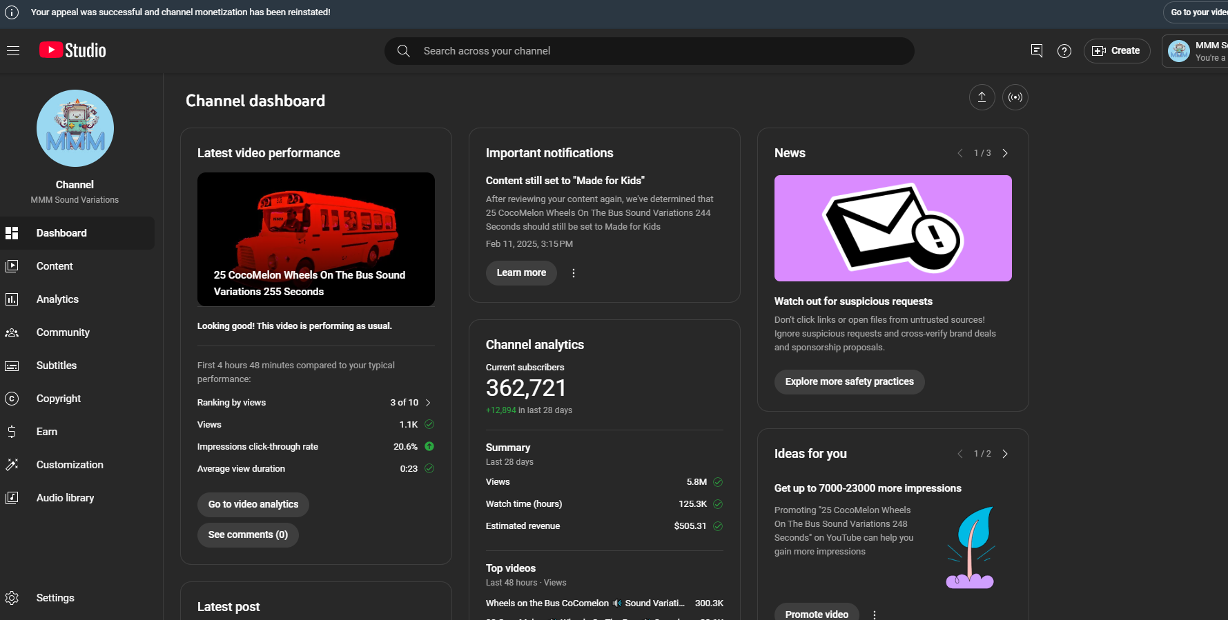Image resolution: width=1228 pixels, height=620 pixels.
Task: Click the News envelope warning image
Action: pyautogui.click(x=893, y=228)
